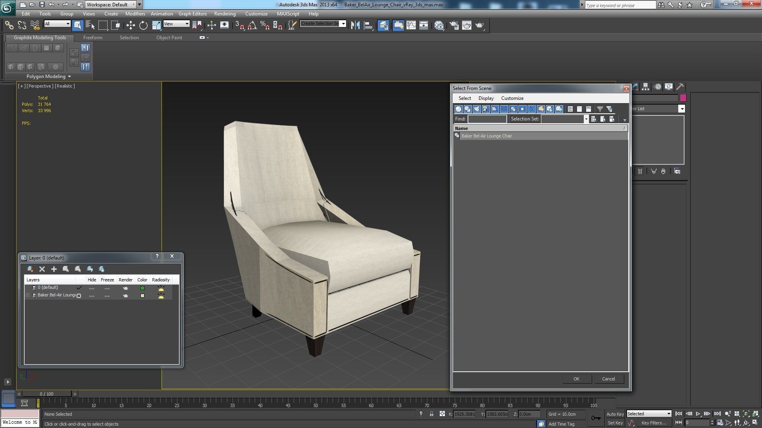
Task: Click the magenta object color swatch
Action: [x=683, y=98]
